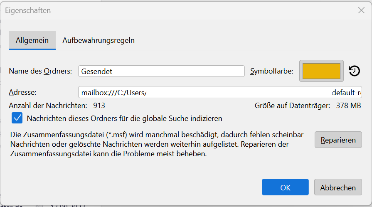Open the Symbolfarbe yellow color picker

point(321,71)
